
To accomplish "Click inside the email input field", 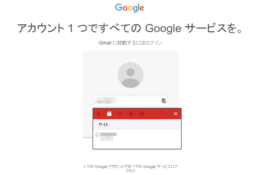I will pos(131,101).
